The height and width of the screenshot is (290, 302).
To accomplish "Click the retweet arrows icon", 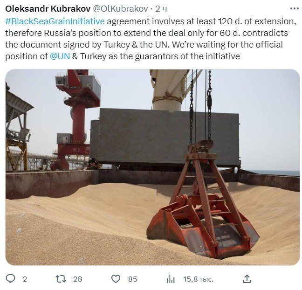I will 61,279.
